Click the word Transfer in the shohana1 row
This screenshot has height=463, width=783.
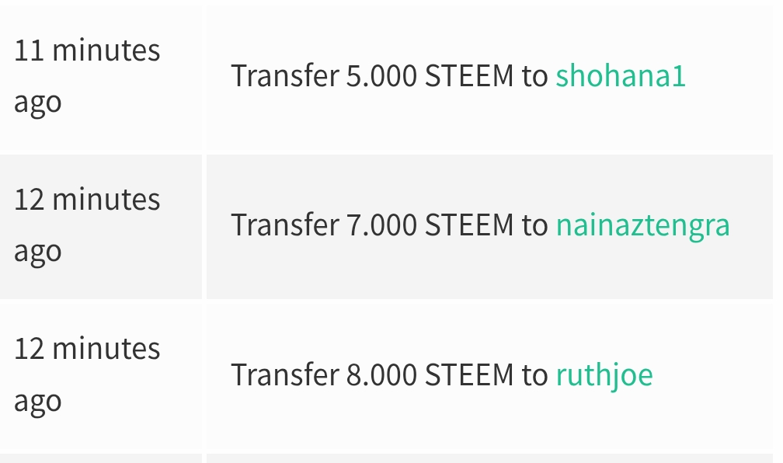[x=284, y=76]
